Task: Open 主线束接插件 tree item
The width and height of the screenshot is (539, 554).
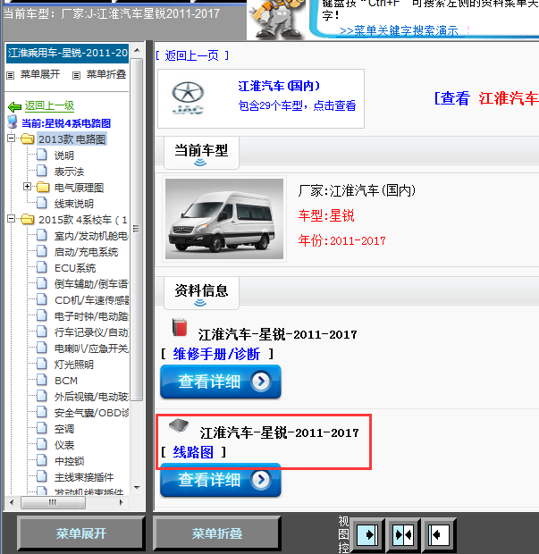Action: pos(84,477)
